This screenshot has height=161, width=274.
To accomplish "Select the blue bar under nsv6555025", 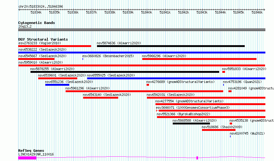I will coord(176,78).
